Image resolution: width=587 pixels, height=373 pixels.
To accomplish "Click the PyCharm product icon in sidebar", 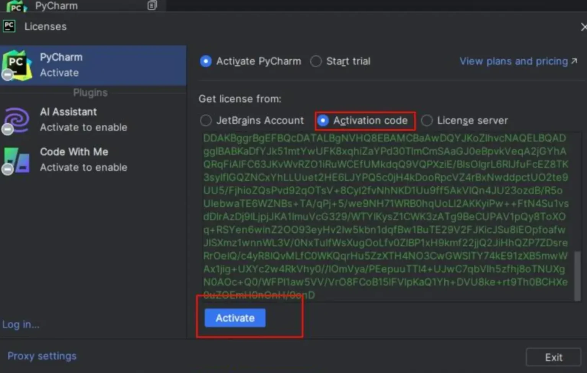I will (17, 65).
